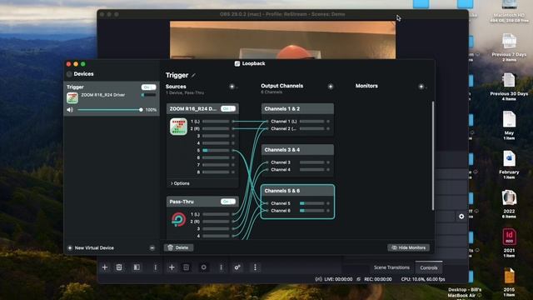This screenshot has height=300, width=533.
Task: Add a source with OBS sources plus icon
Action: coord(172,267)
